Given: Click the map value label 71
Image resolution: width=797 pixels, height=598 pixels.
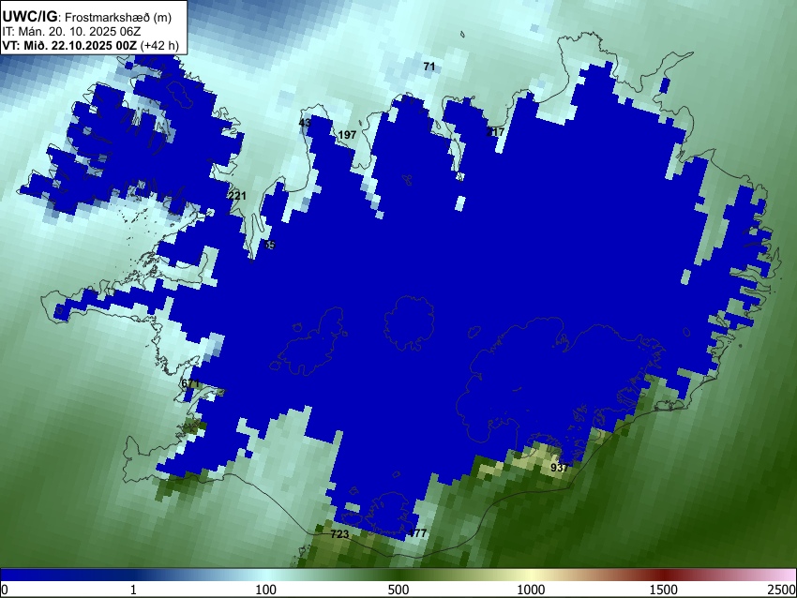Looking at the screenshot, I should pos(429,67).
